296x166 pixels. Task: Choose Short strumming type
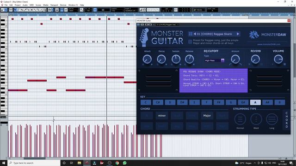(256, 119)
